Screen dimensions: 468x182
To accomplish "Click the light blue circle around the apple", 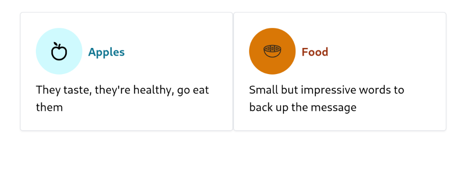I will point(59,51).
